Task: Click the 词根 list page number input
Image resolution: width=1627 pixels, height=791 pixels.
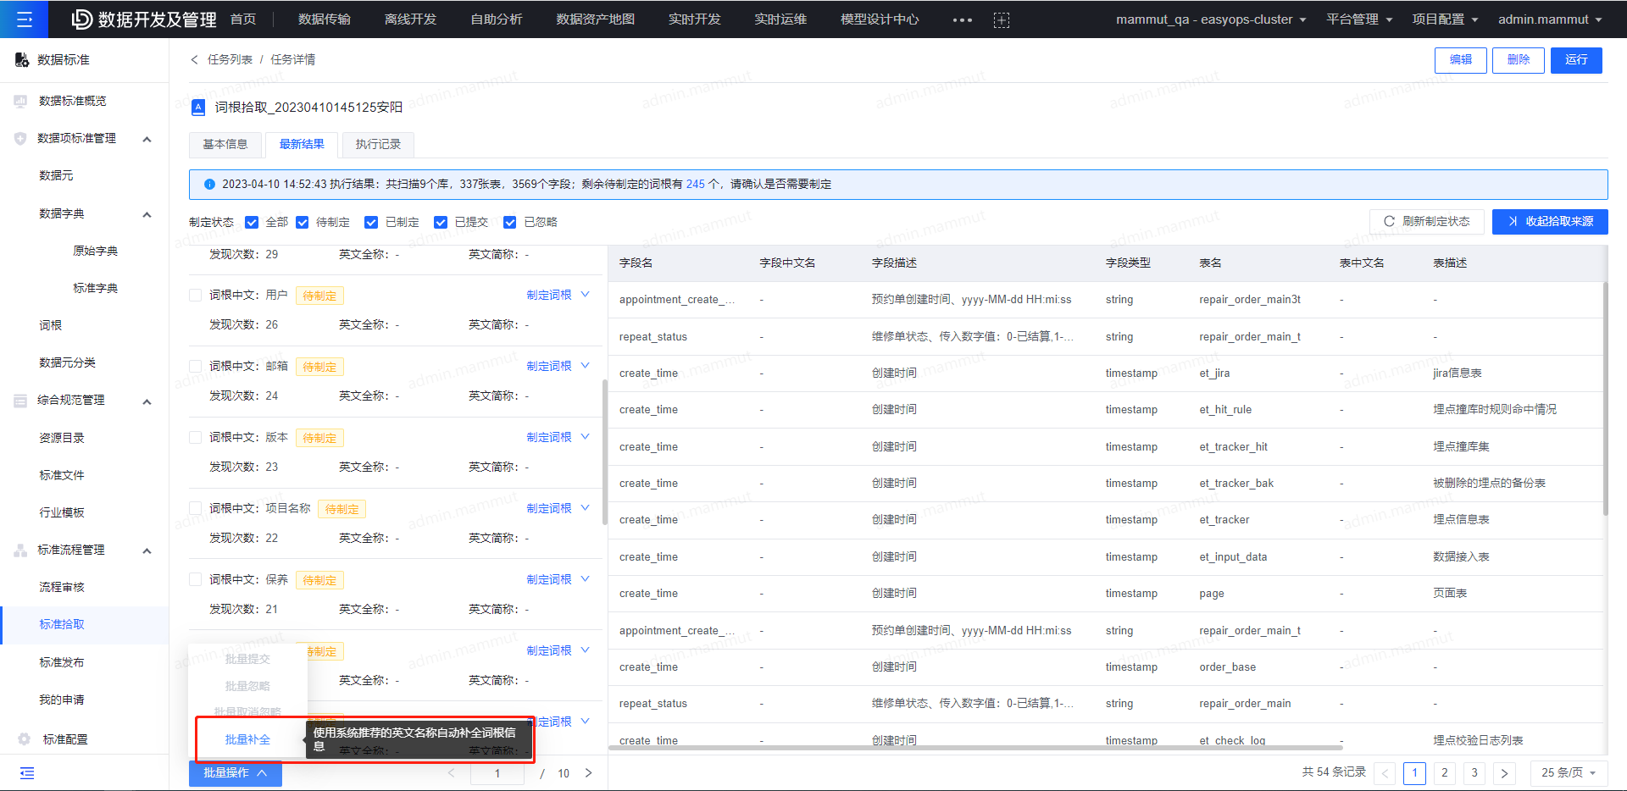Action: click(497, 773)
